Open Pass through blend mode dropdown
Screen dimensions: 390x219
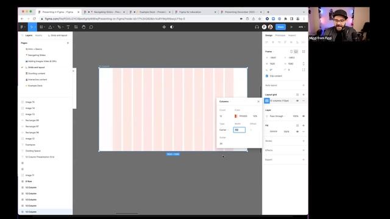point(278,116)
